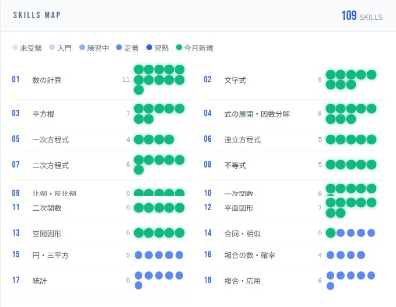Select the 不等式 category label

(236, 165)
